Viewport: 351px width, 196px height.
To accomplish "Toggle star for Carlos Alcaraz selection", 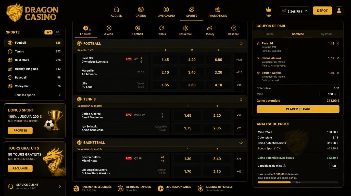I will point(258,58).
